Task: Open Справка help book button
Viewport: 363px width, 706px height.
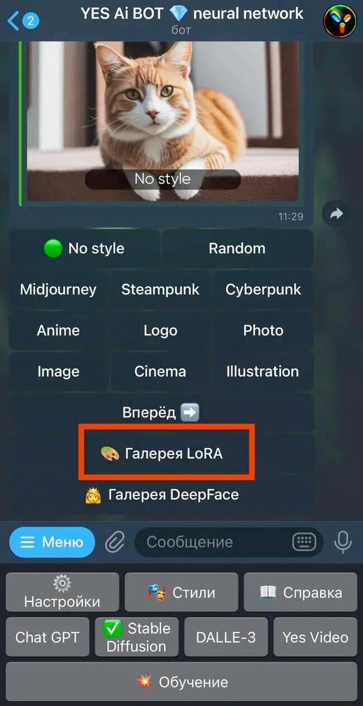Action: click(x=300, y=593)
